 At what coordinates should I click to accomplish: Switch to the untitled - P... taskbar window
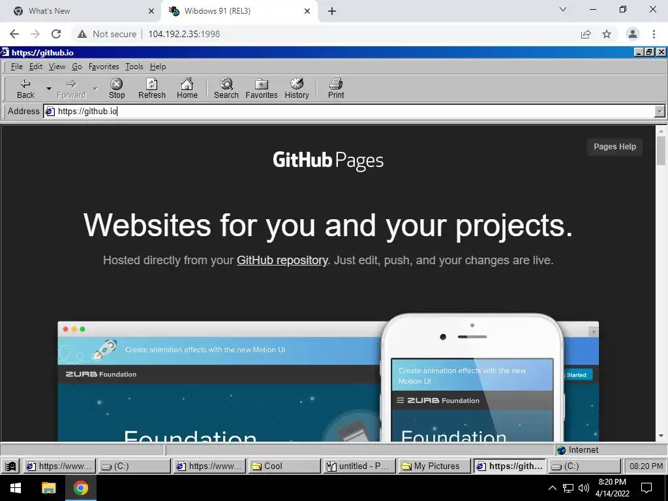[x=359, y=466]
